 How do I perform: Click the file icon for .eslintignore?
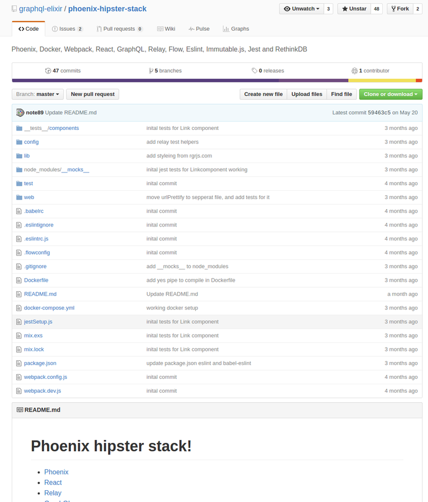tap(19, 225)
